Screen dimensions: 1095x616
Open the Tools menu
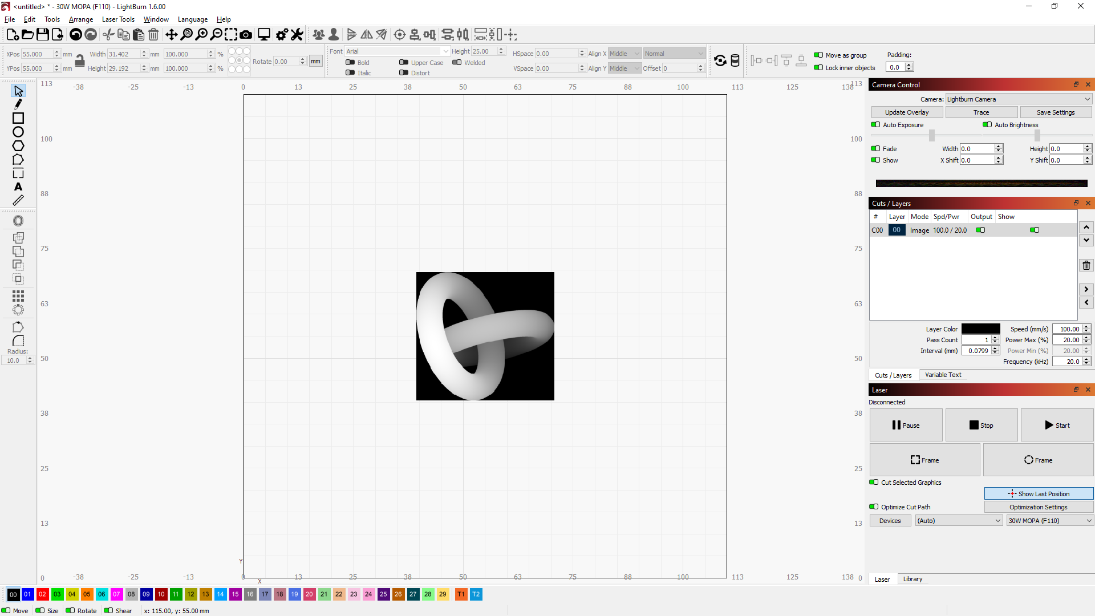pyautogui.click(x=51, y=19)
